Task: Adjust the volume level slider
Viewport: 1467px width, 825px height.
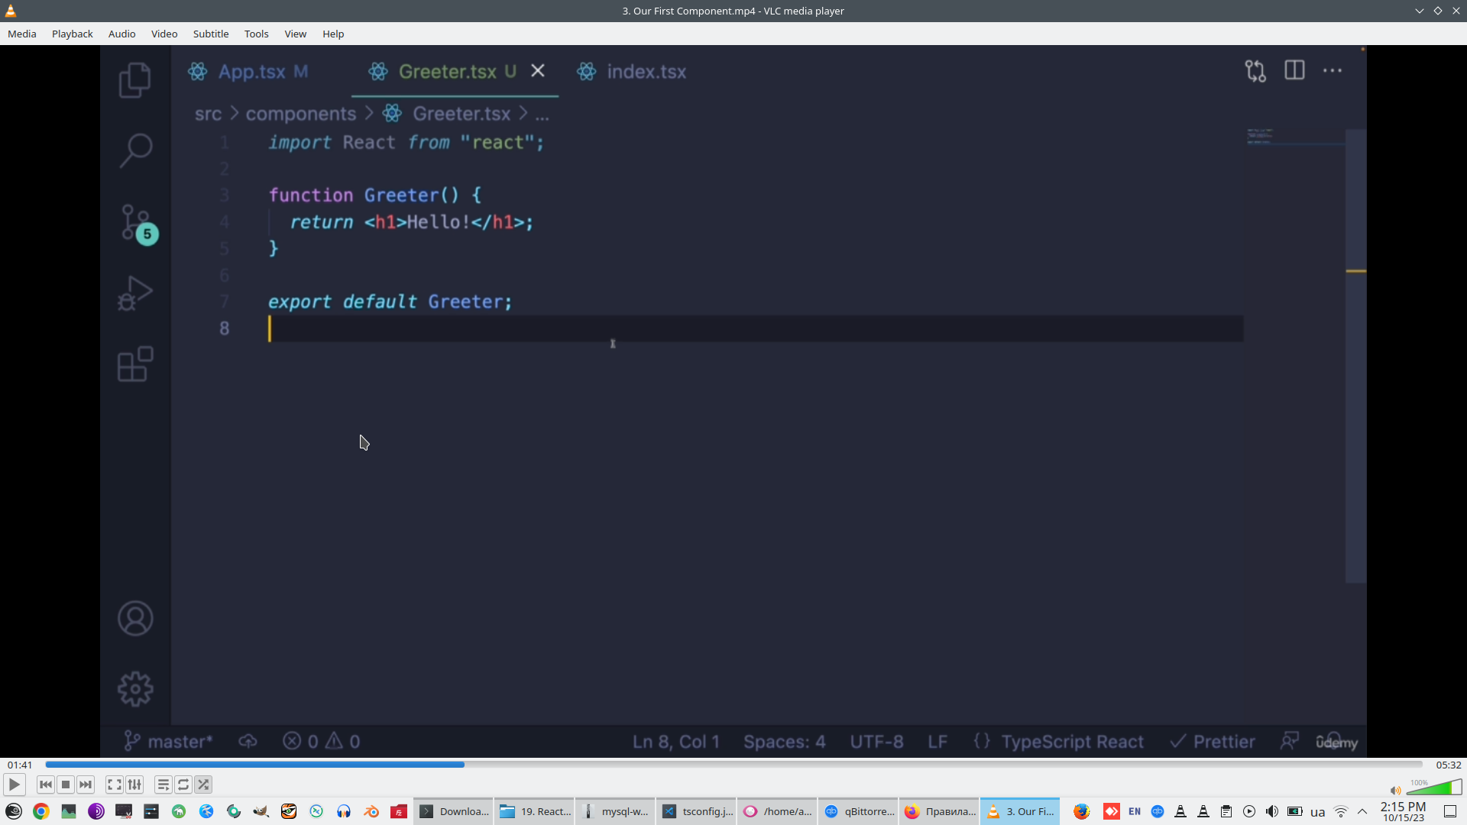Action: point(1433,788)
